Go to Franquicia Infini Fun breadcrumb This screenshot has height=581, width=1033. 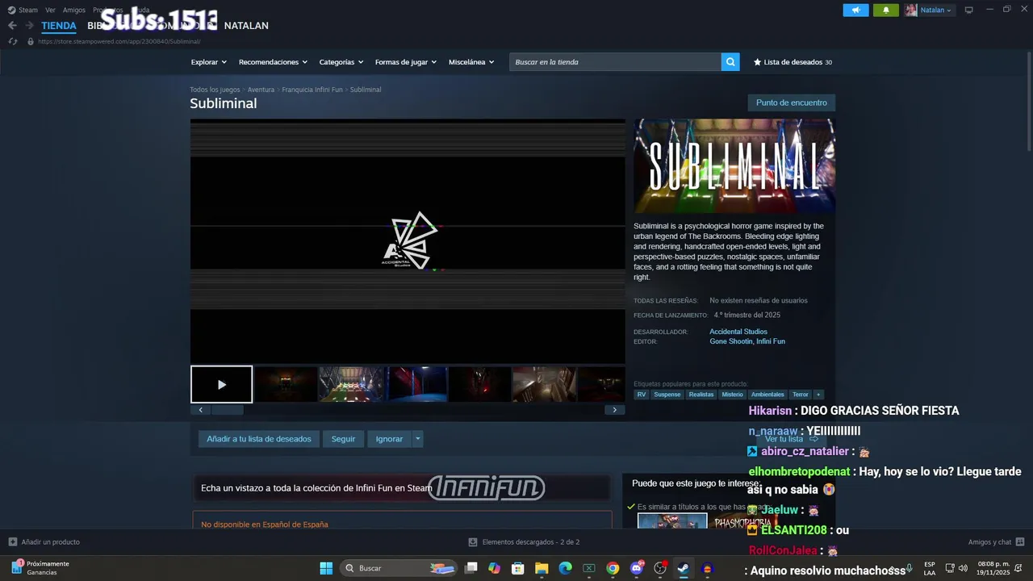(x=312, y=90)
